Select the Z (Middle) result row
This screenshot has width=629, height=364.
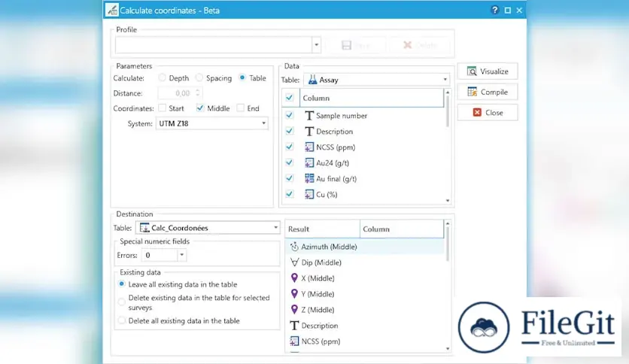point(365,310)
